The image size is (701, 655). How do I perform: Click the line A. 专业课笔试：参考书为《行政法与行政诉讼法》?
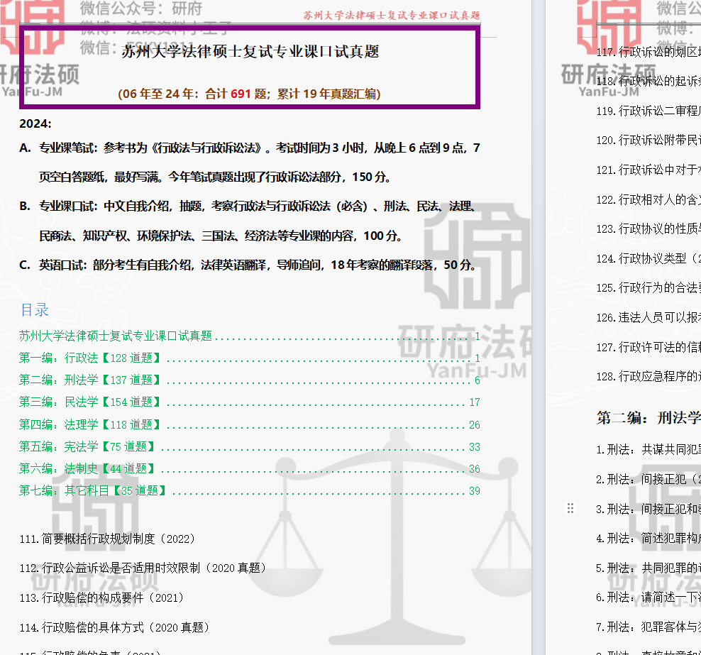[250, 148]
